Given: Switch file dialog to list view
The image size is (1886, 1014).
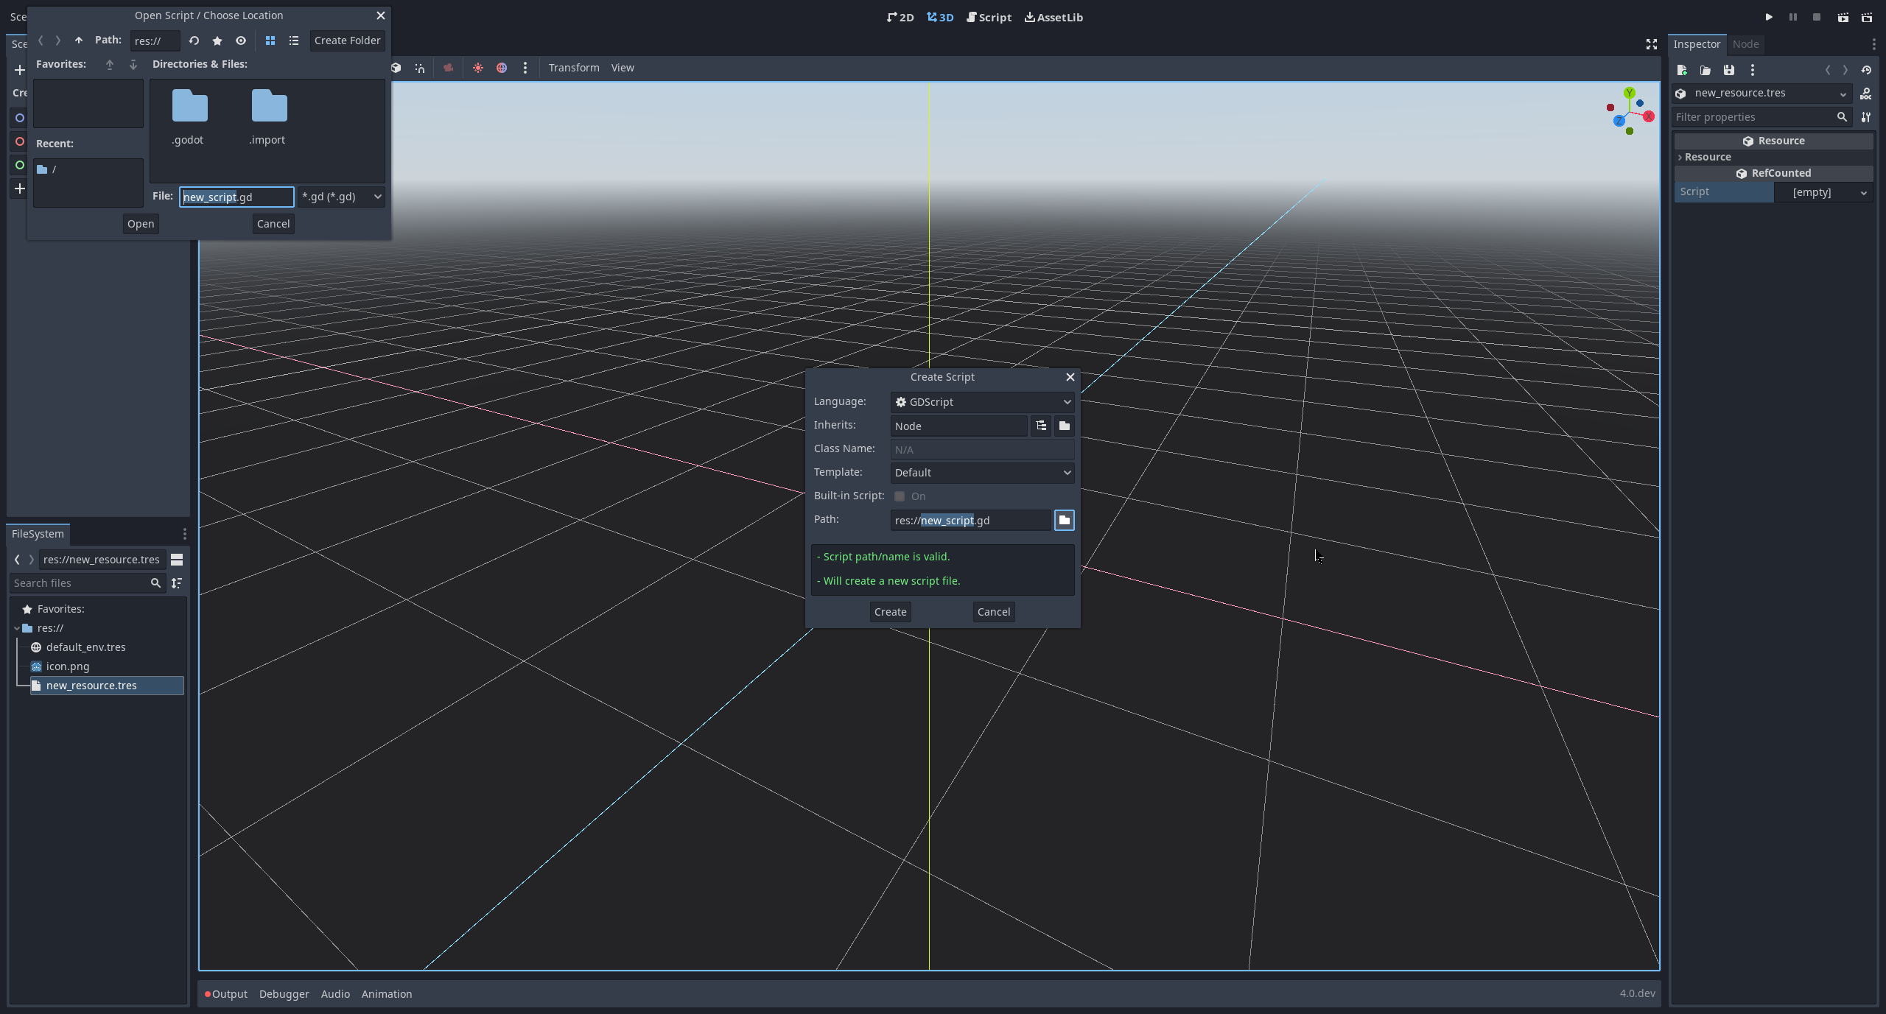Looking at the screenshot, I should pos(294,41).
